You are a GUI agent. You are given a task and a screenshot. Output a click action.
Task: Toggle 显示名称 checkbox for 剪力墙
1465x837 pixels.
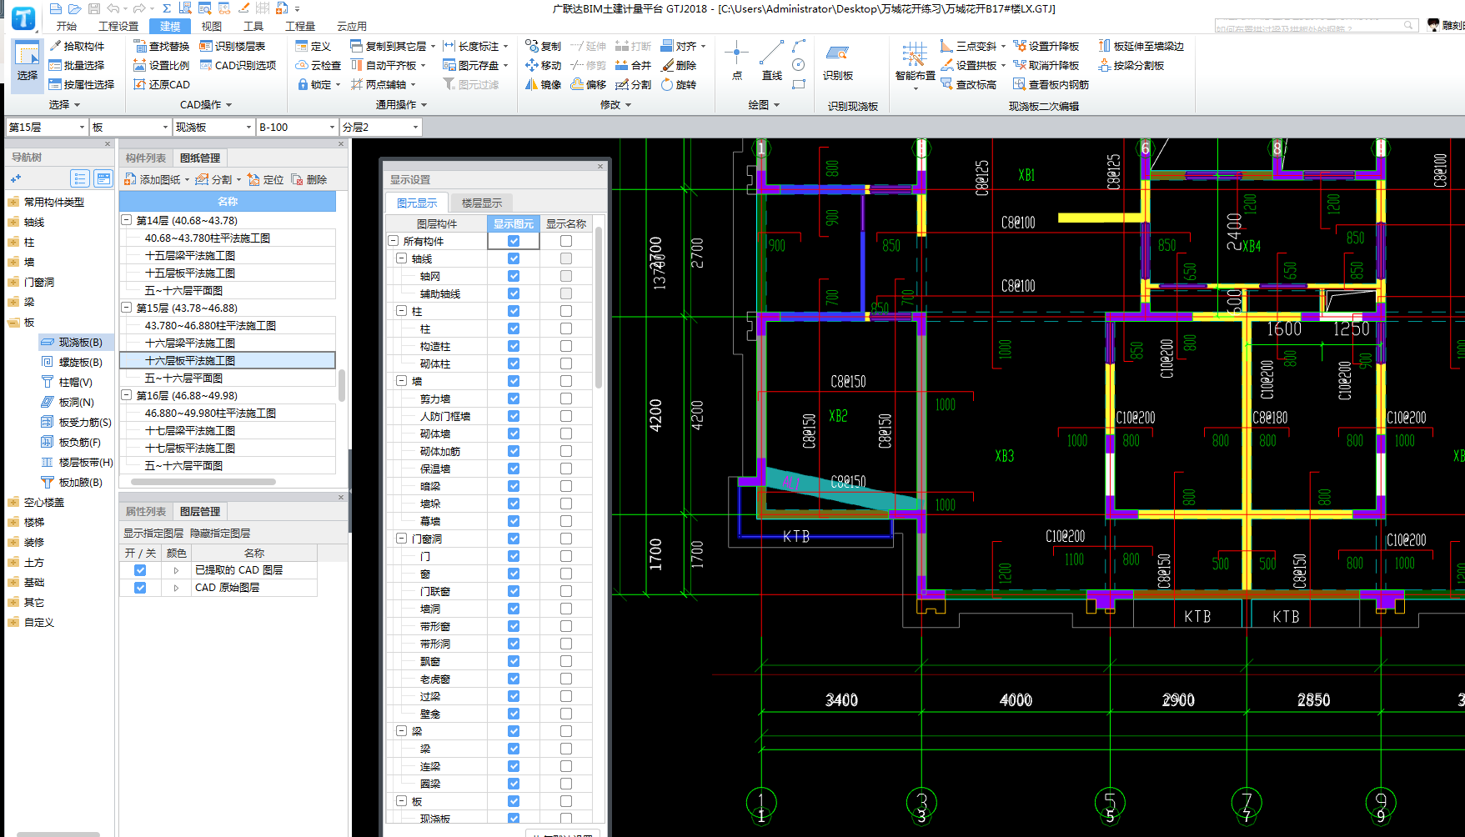tap(566, 398)
